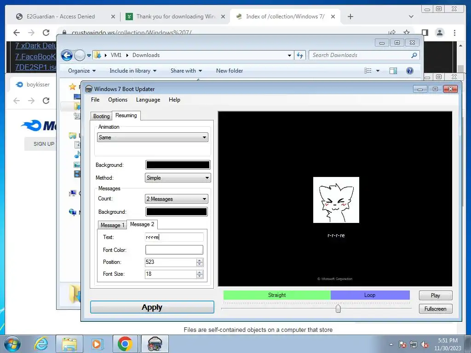This screenshot has width=471, height=353.
Task: Click the Apply button
Action: (x=152, y=307)
